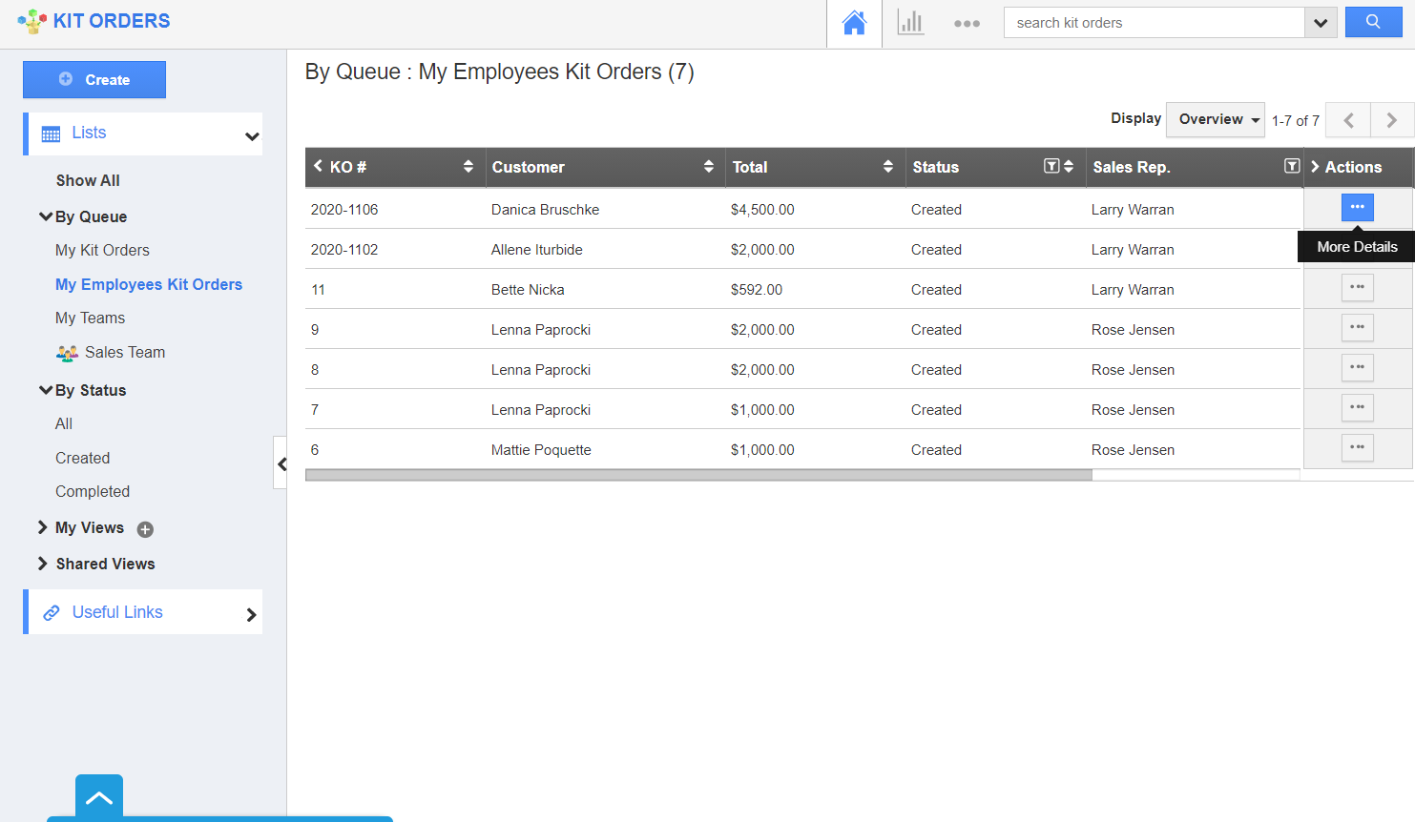This screenshot has width=1415, height=822.
Task: Select Completed status list
Action: coord(93,491)
